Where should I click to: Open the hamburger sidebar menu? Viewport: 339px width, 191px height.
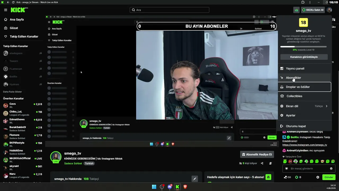pyautogui.click(x=6, y=10)
